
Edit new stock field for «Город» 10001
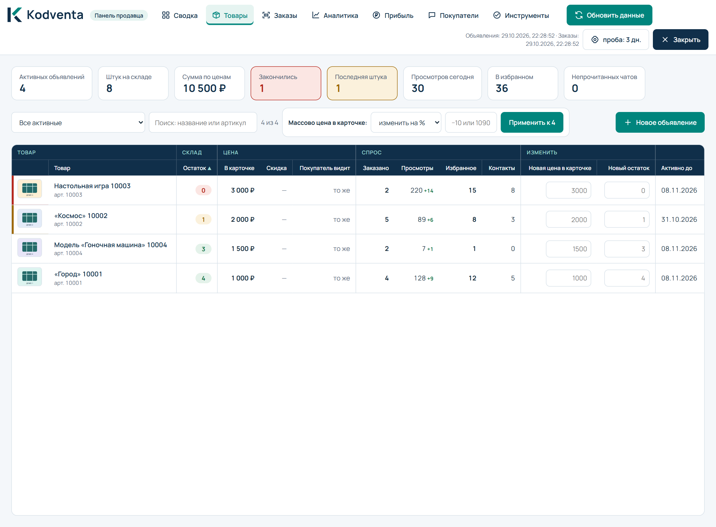point(626,278)
